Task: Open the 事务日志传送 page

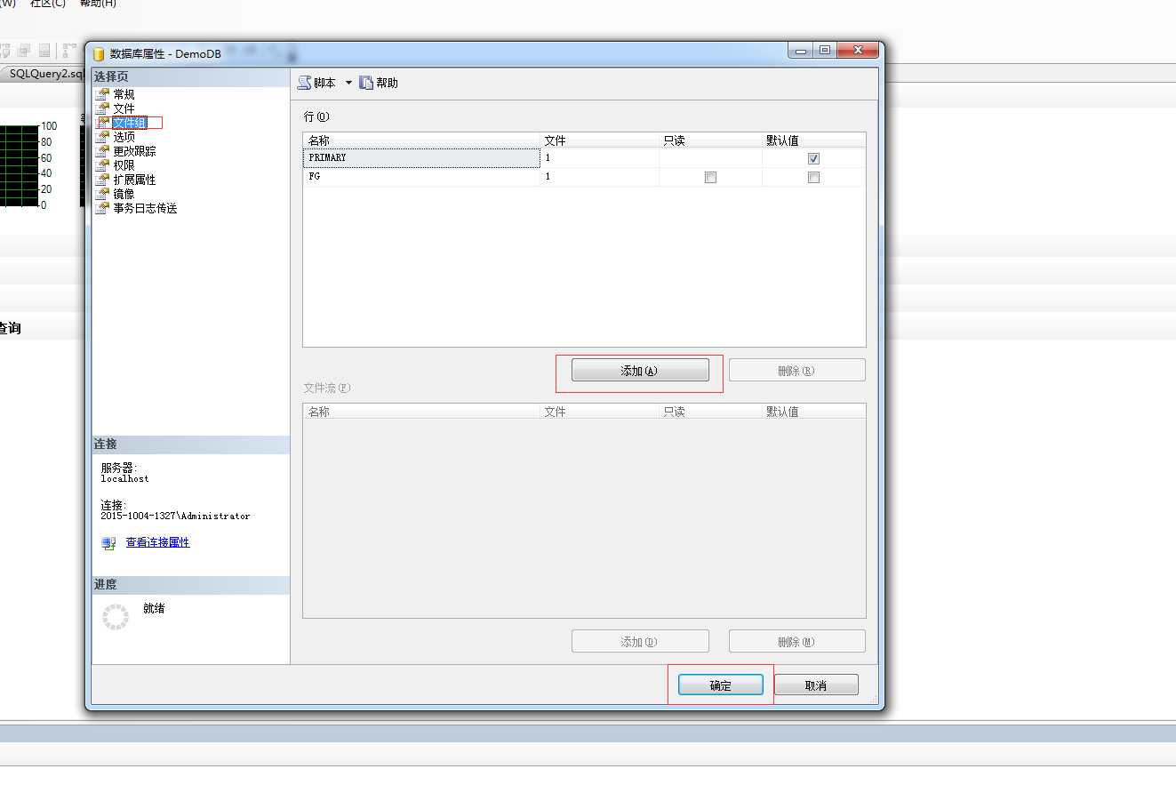Action: pyautogui.click(x=145, y=208)
